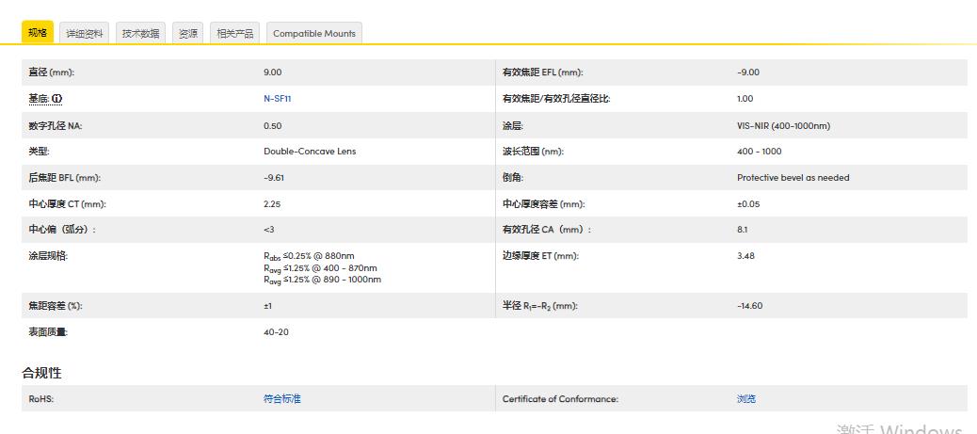
Task: Click the <3 centering value
Action: click(x=268, y=230)
